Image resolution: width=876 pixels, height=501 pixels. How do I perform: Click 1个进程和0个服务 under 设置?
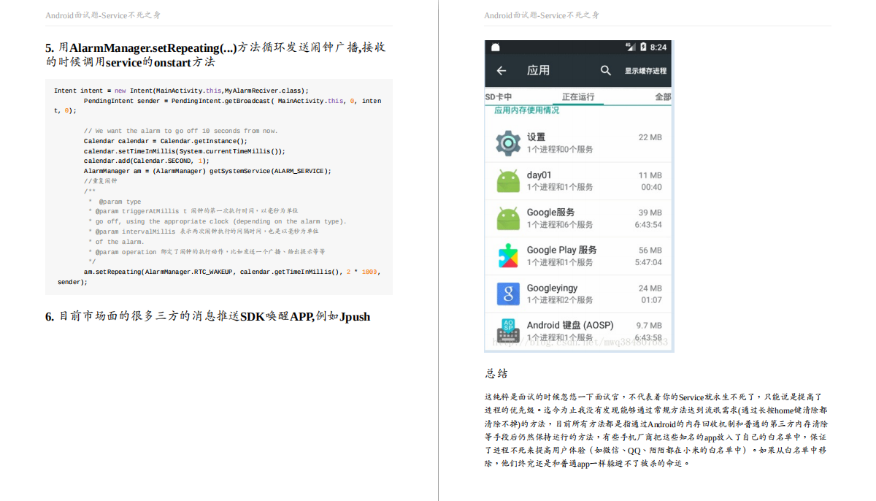(x=560, y=149)
